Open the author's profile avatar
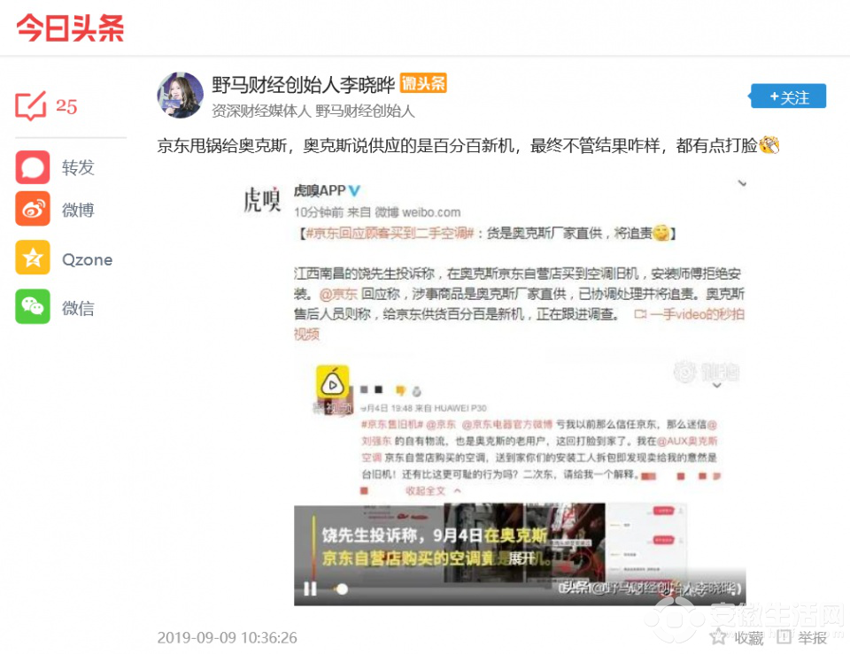Image resolution: width=850 pixels, height=654 pixels. click(180, 96)
